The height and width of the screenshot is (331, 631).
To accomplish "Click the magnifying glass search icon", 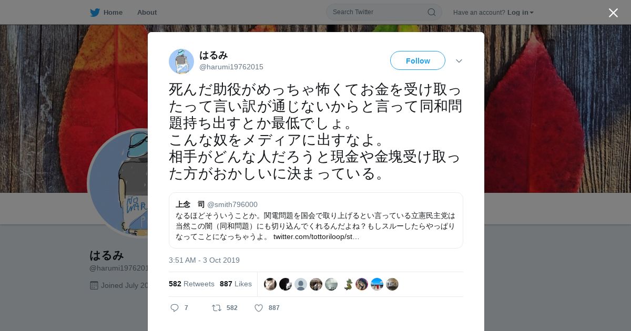I will (x=431, y=12).
